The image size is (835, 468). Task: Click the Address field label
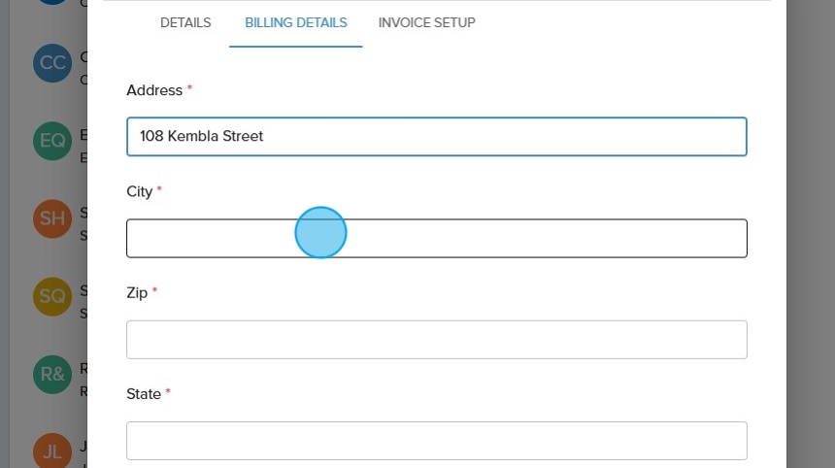[x=154, y=90]
